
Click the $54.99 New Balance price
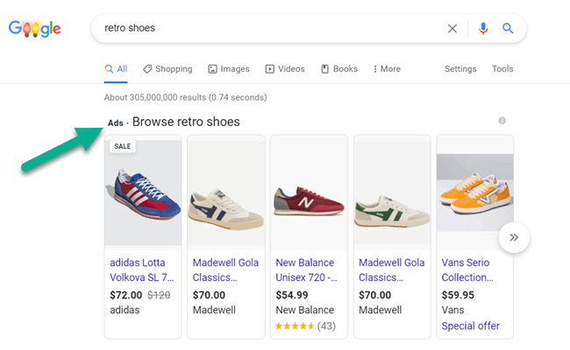pyautogui.click(x=292, y=295)
